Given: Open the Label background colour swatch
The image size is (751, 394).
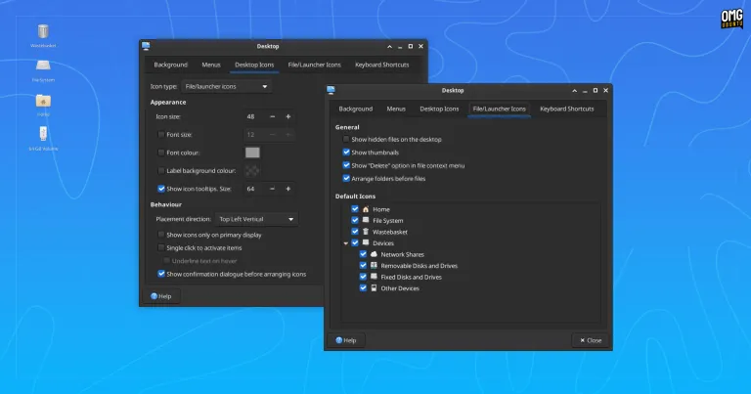Looking at the screenshot, I should click(x=252, y=170).
